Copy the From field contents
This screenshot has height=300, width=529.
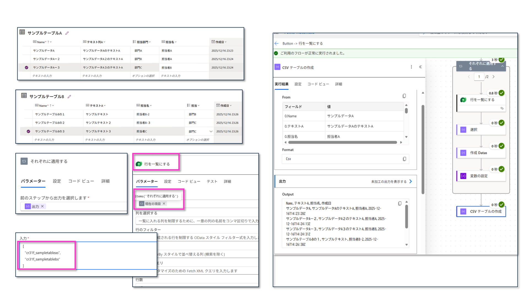click(x=404, y=96)
